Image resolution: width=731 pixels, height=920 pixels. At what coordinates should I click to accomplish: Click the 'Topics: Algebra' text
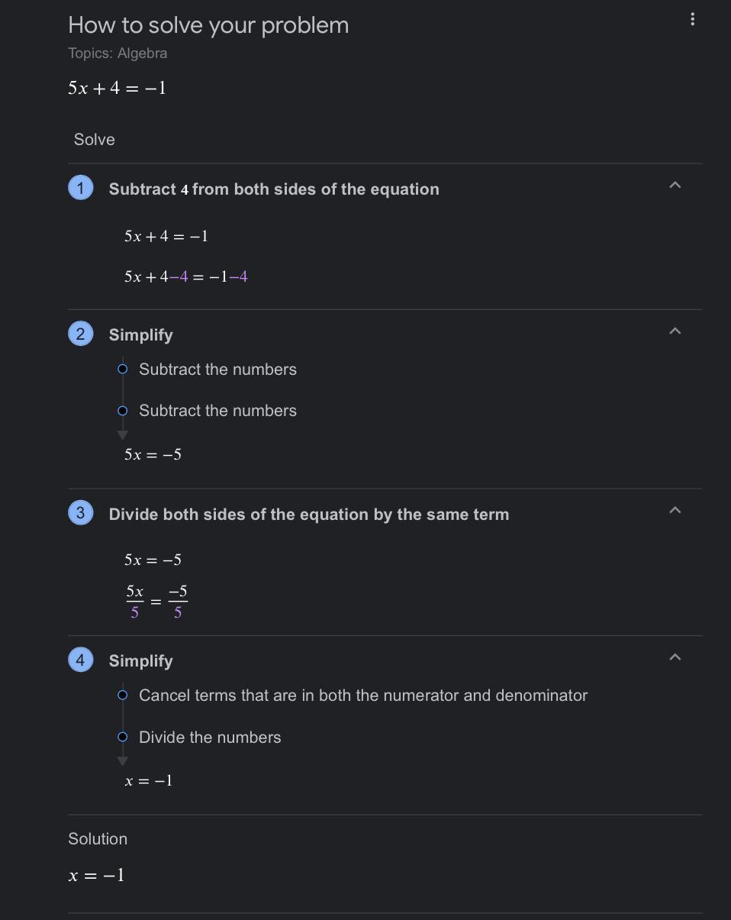tap(118, 53)
